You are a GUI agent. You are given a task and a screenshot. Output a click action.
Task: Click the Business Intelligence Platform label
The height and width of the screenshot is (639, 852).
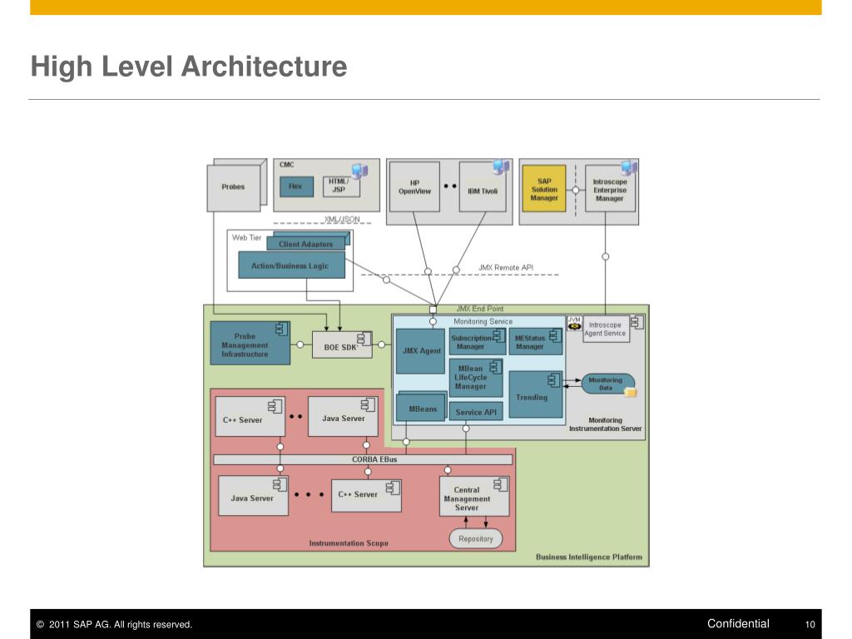[x=589, y=557]
